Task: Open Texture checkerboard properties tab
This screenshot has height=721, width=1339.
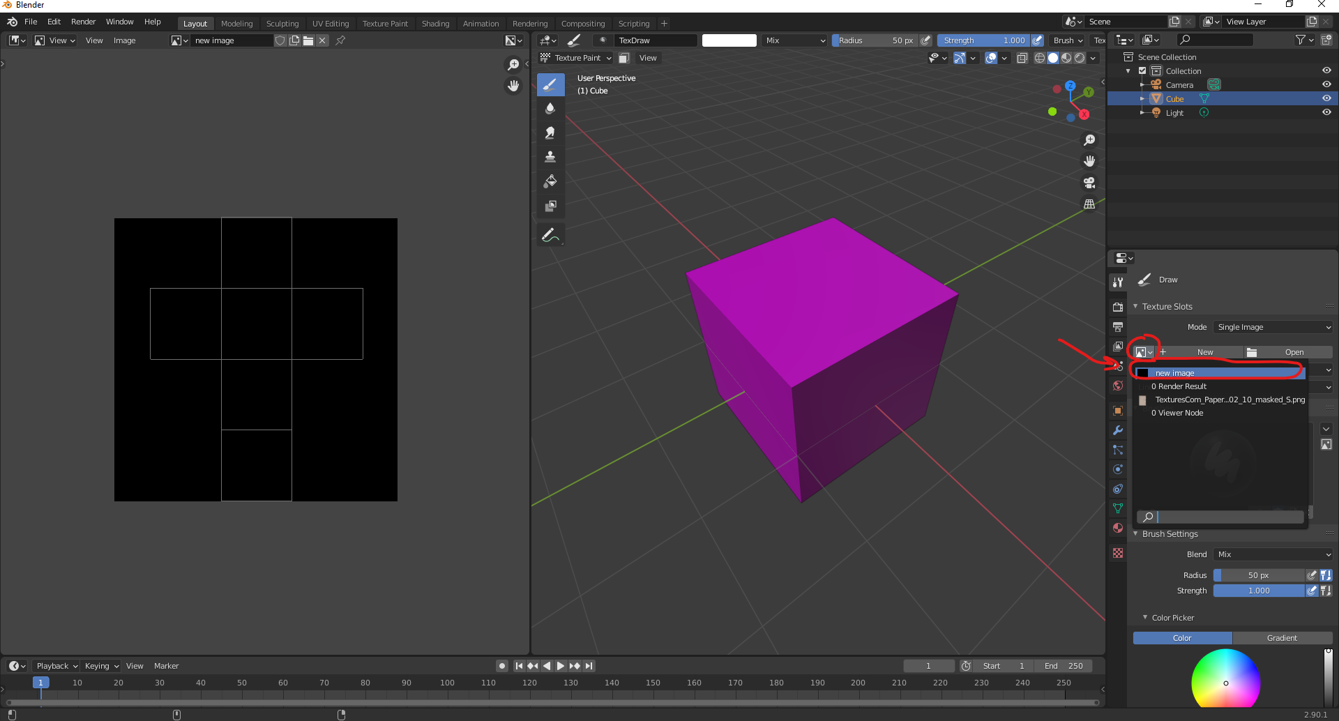Action: (x=1118, y=553)
